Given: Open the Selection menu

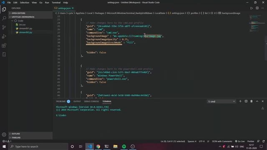Looking at the screenshot, I should (25, 2).
